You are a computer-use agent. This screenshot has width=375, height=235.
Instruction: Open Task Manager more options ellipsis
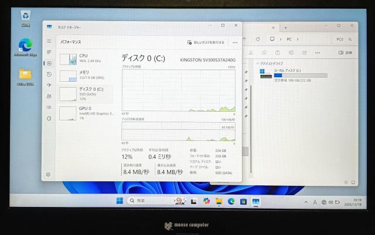[x=235, y=43]
